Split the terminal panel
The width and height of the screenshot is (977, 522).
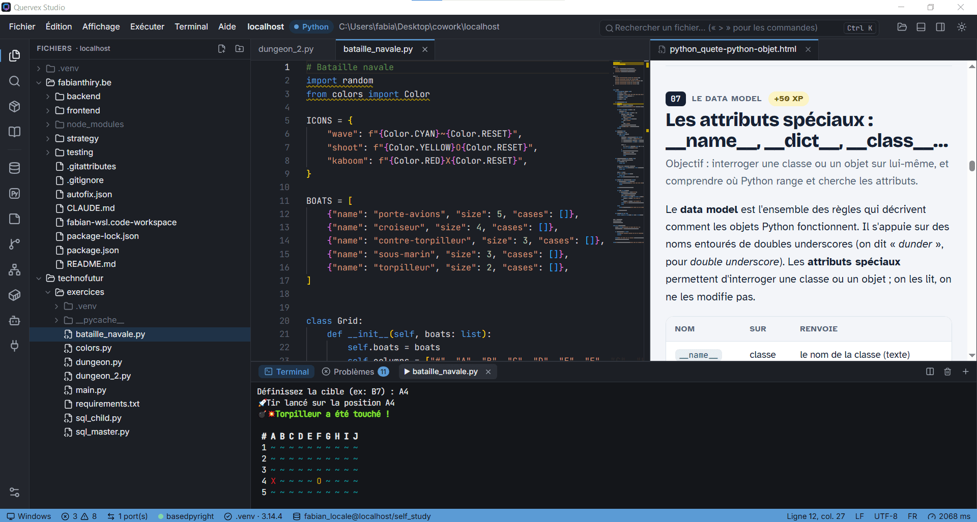[930, 372]
